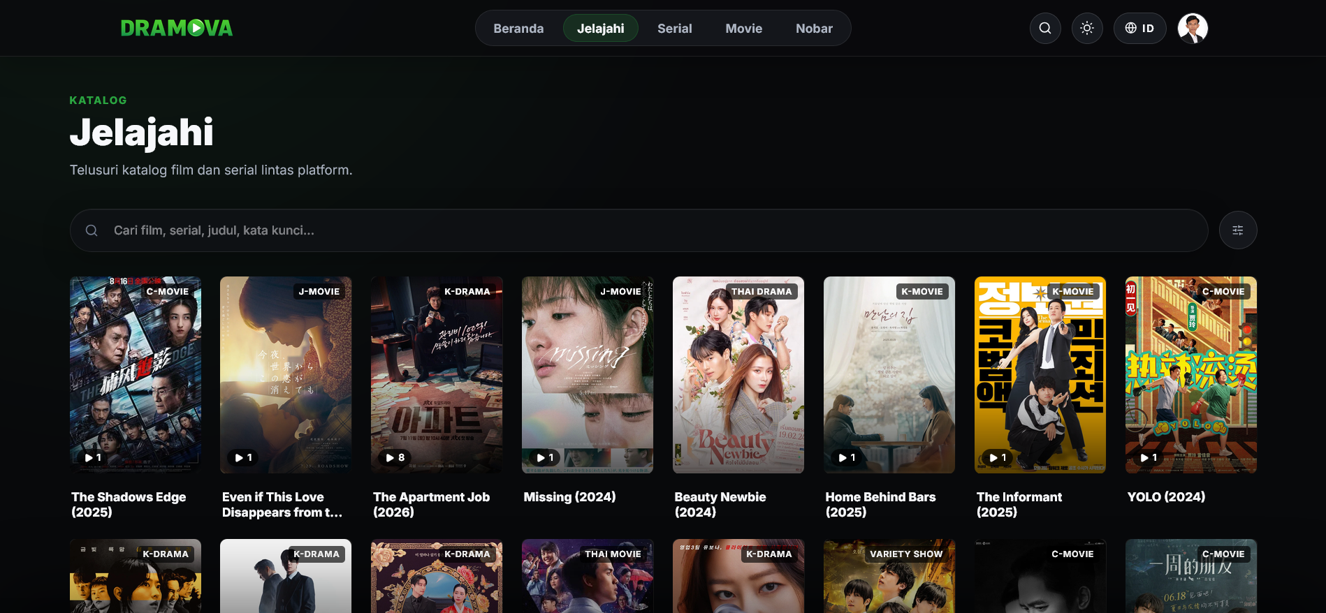Click C-MOVIE badge on YOLO poster

pos(1223,291)
